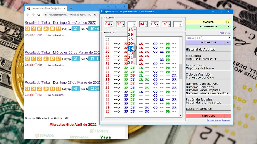Click the browser page scrollbar down arrow

pos(127,137)
